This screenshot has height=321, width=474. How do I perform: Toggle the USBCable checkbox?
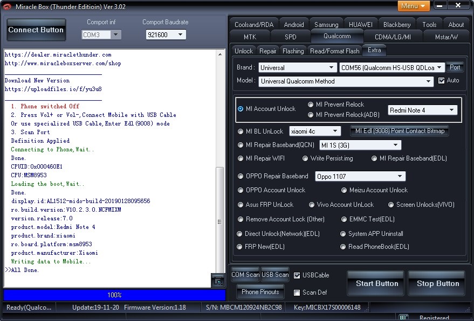click(x=297, y=275)
